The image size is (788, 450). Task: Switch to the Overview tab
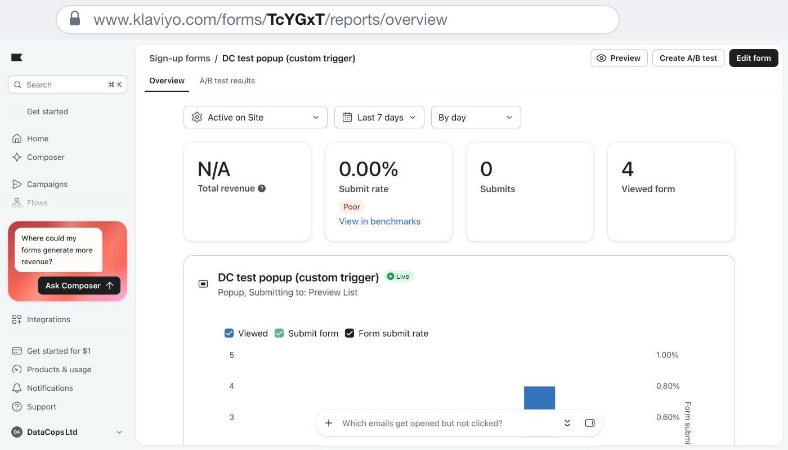click(167, 81)
